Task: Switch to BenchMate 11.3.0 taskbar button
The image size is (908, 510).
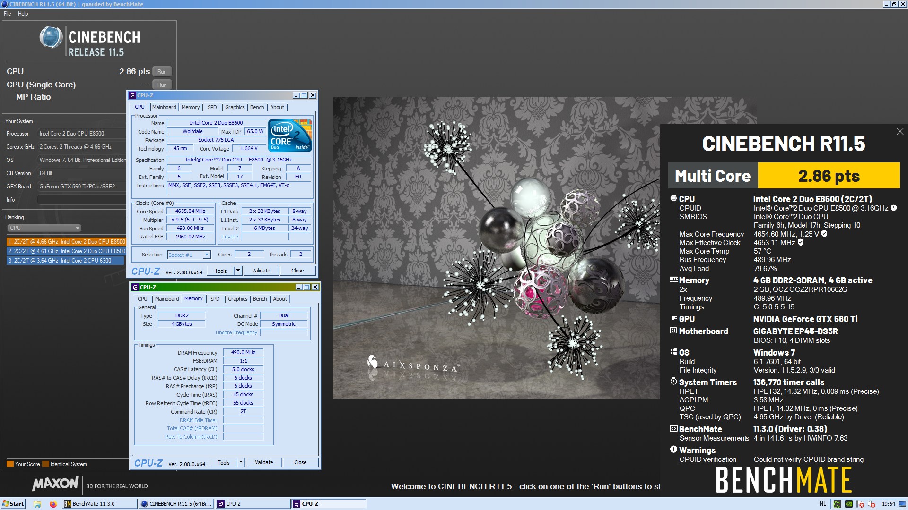Action: (x=99, y=504)
